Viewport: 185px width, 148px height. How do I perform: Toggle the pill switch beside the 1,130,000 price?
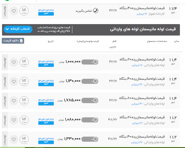point(90,81)
